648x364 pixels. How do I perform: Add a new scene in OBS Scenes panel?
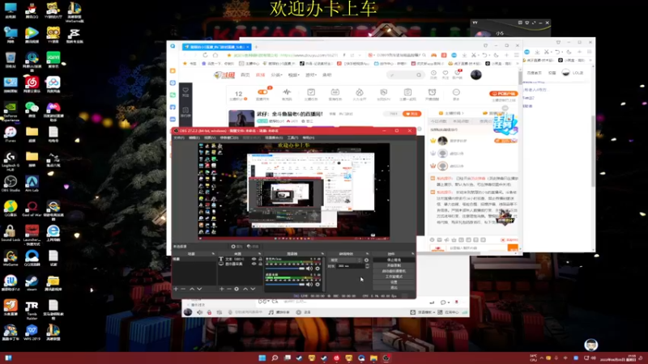tap(176, 289)
